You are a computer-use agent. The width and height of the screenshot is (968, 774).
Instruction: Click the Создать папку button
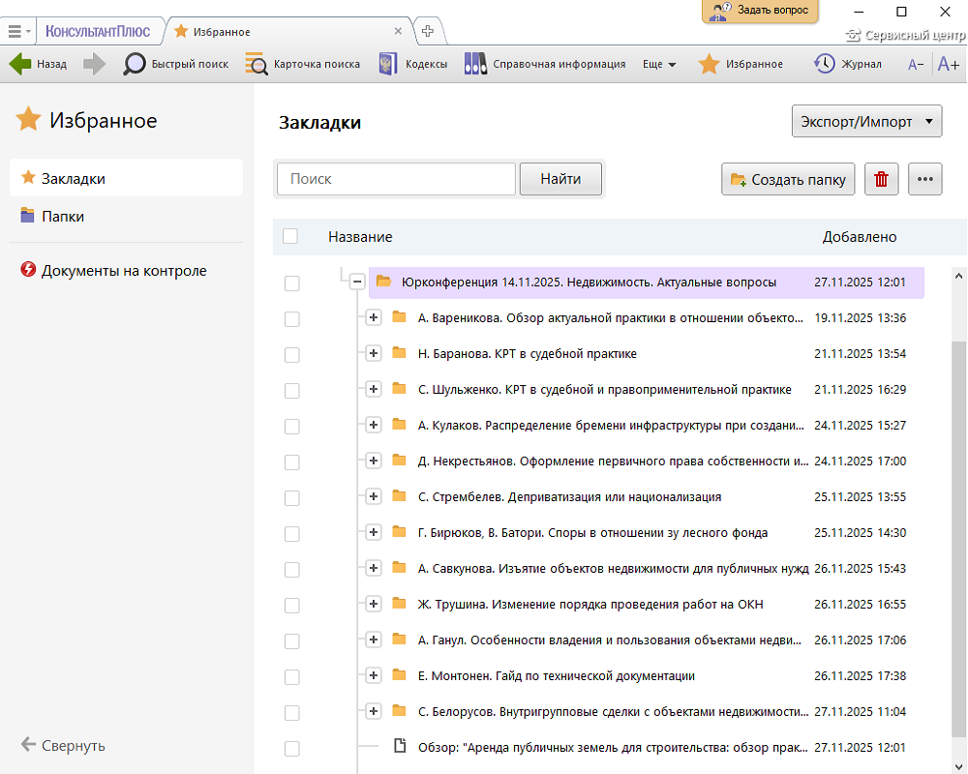(x=788, y=179)
